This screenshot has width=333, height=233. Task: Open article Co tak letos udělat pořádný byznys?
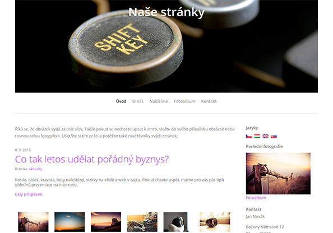pos(92,160)
